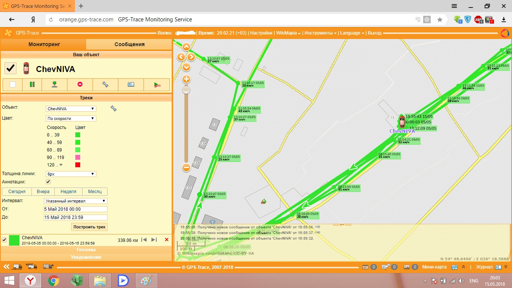Open the Настройки link
512x288 pixels.
261,33
